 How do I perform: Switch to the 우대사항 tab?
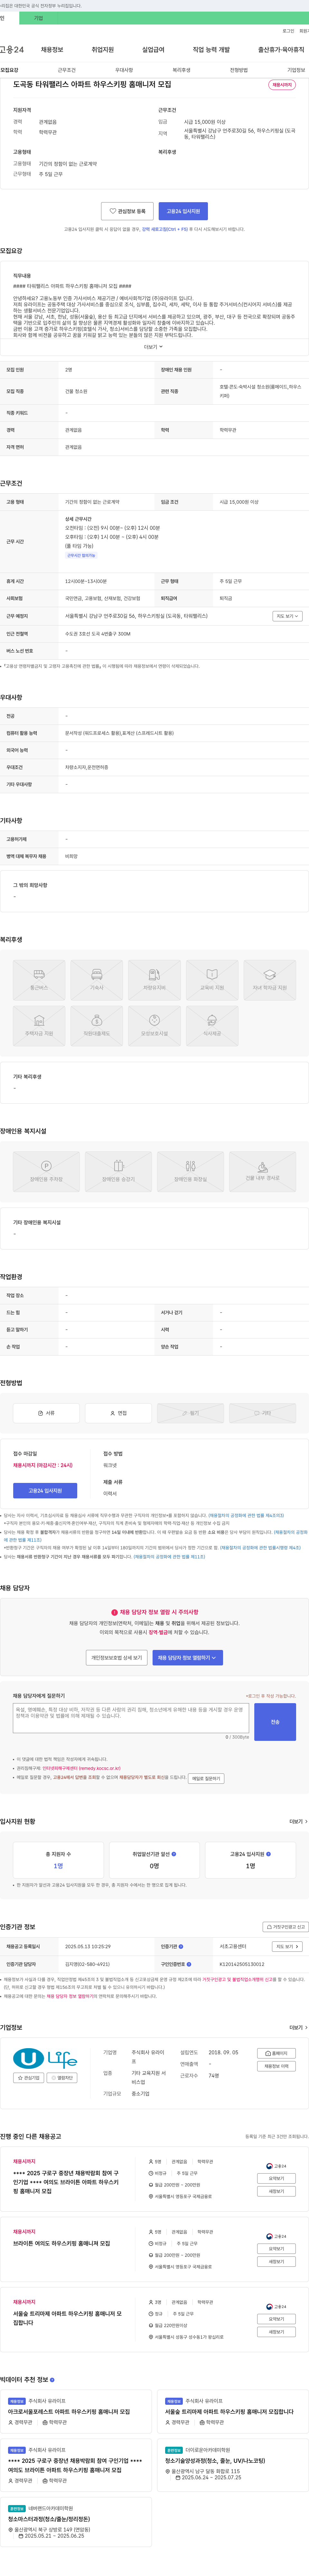(x=124, y=70)
